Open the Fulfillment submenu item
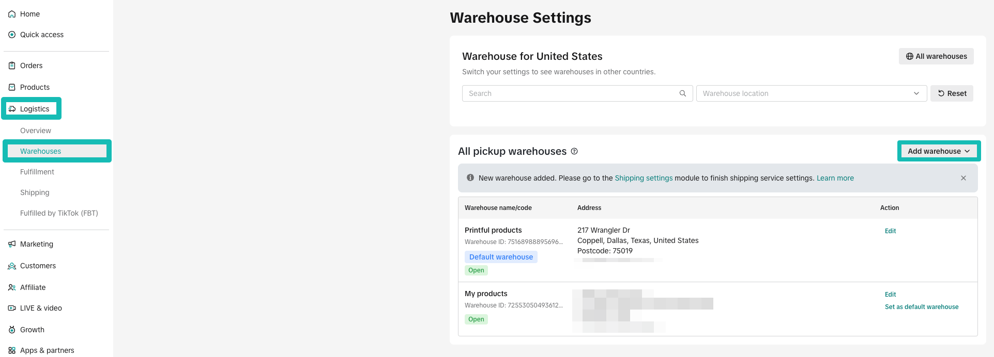994x357 pixels. [x=37, y=172]
